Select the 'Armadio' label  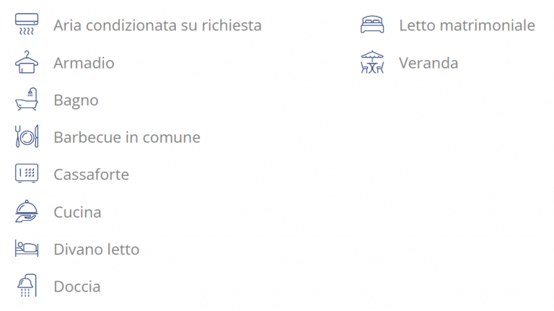coord(84,63)
